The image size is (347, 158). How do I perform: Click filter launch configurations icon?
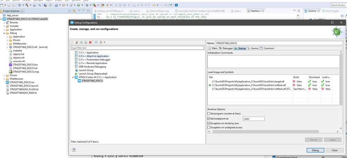101,42
